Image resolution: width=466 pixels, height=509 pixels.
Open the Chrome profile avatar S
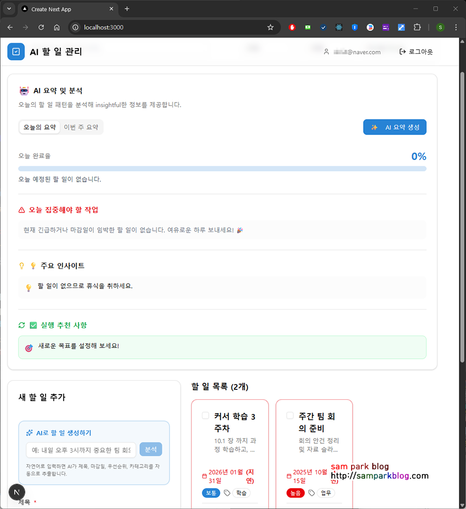point(440,27)
